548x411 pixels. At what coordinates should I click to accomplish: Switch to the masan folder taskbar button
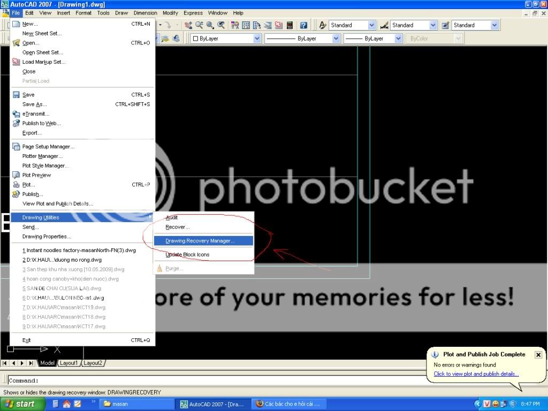(x=137, y=404)
